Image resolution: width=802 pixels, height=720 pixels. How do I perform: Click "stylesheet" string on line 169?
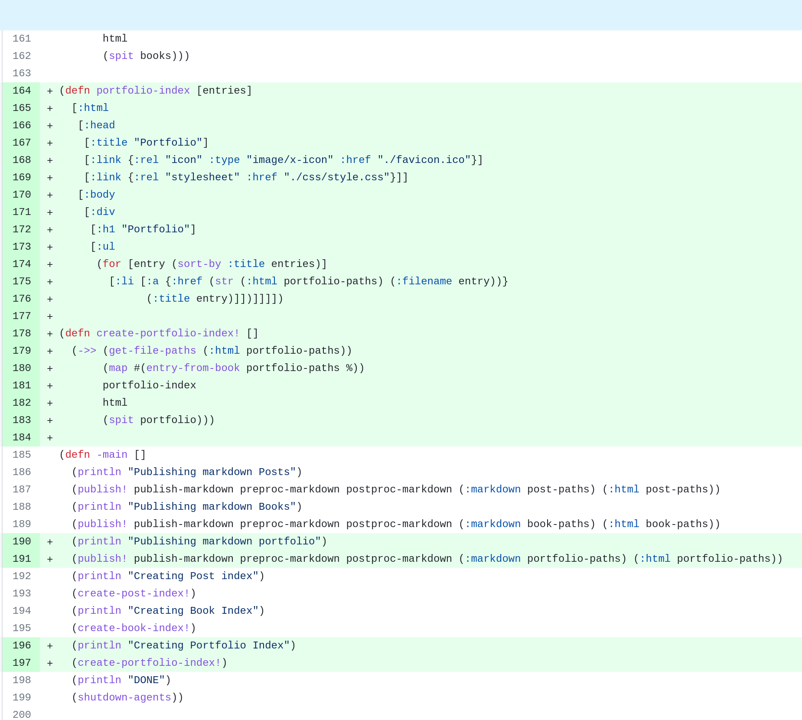[202, 177]
